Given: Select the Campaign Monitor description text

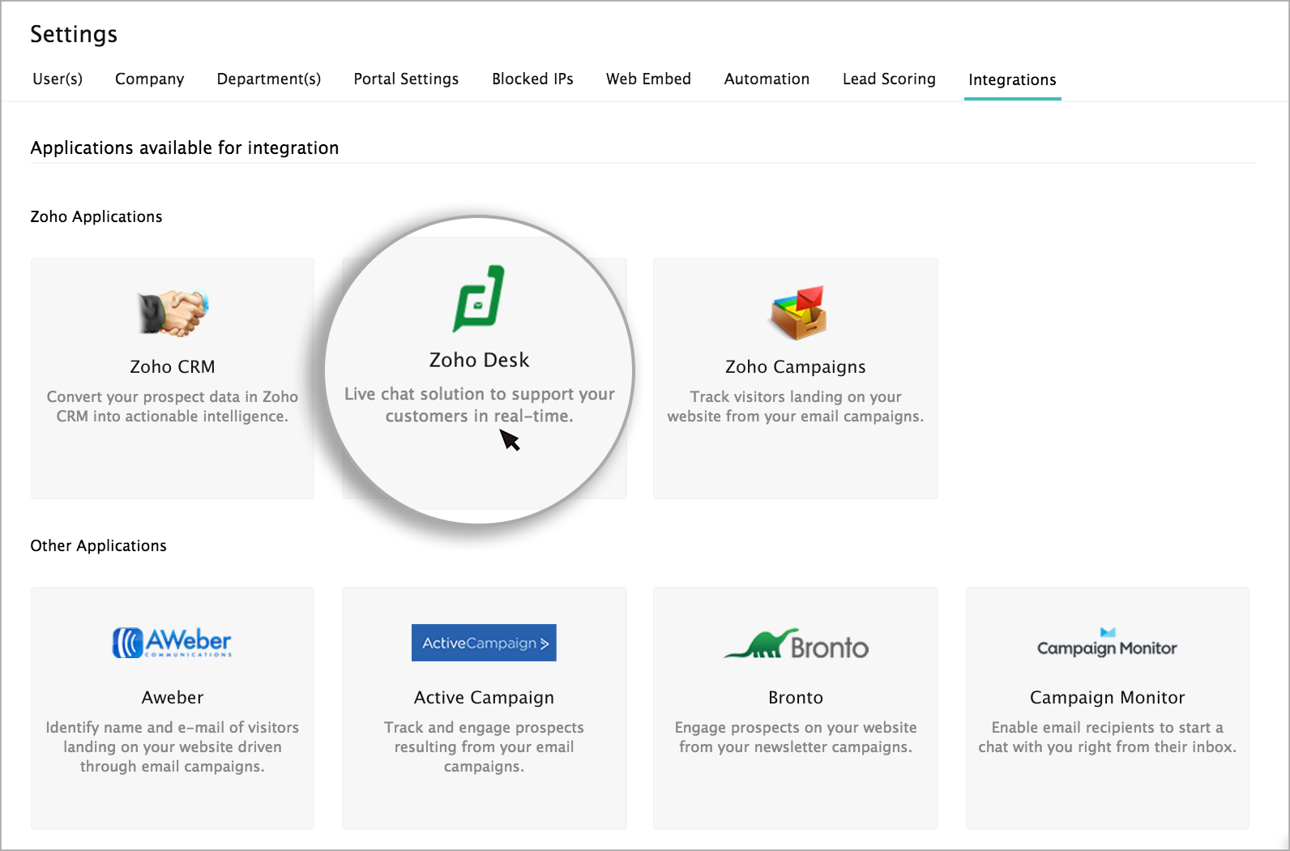Looking at the screenshot, I should coord(1107,738).
